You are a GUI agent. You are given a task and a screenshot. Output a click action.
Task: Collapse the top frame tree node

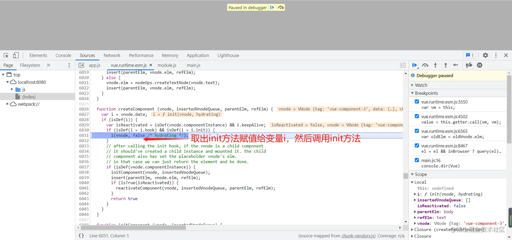point(3,75)
